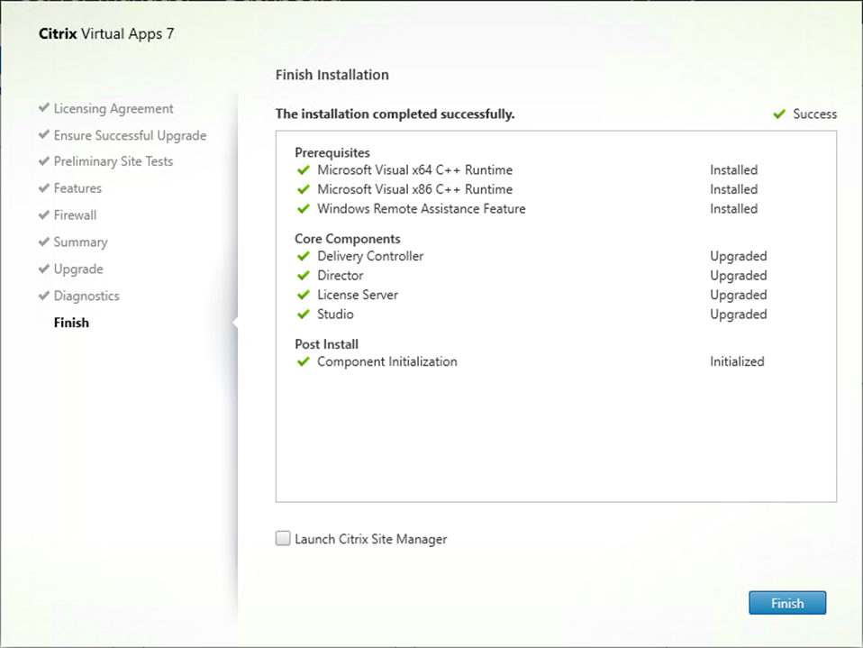Screen dimensions: 863x648
Task: Click the 'Prerequisites' section heading
Action: tap(332, 152)
